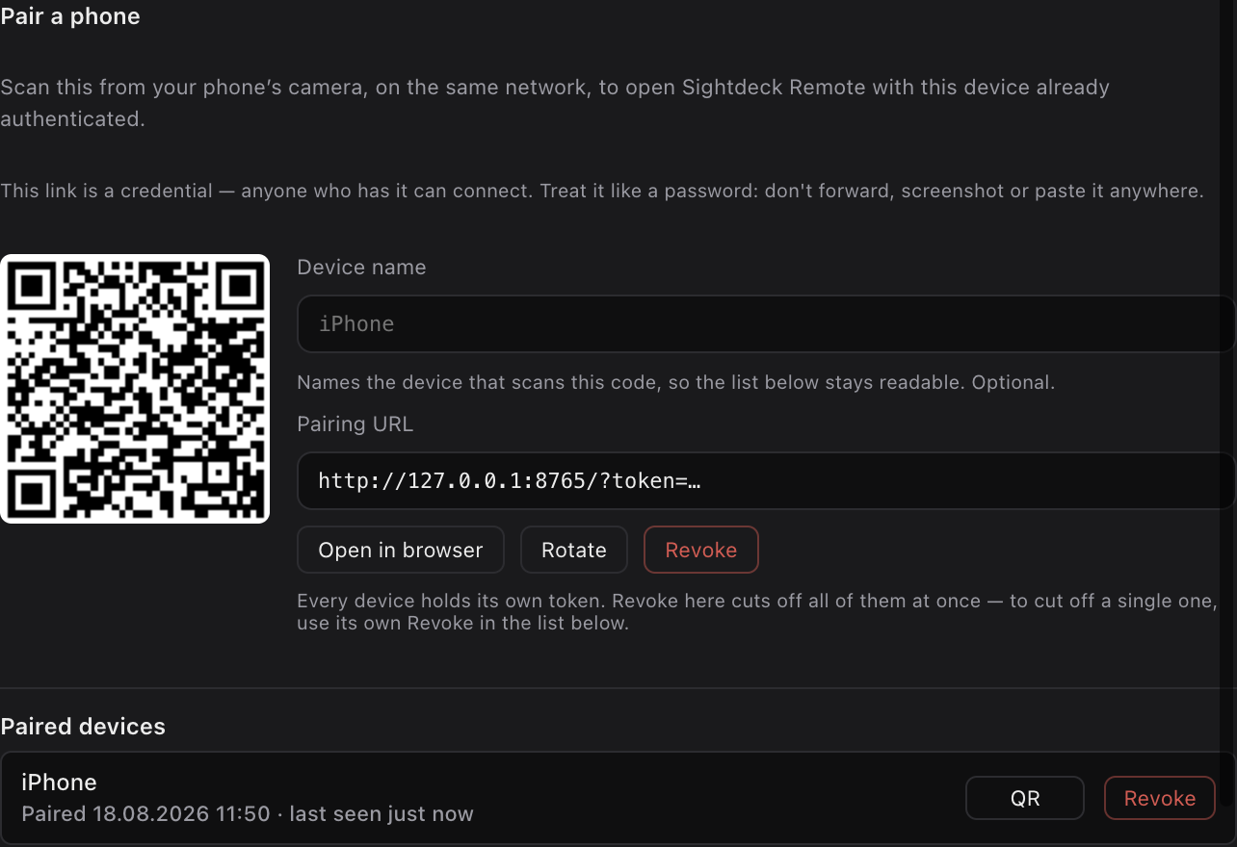Click the "This link is a credential" warning
1237x847 pixels.
click(602, 191)
